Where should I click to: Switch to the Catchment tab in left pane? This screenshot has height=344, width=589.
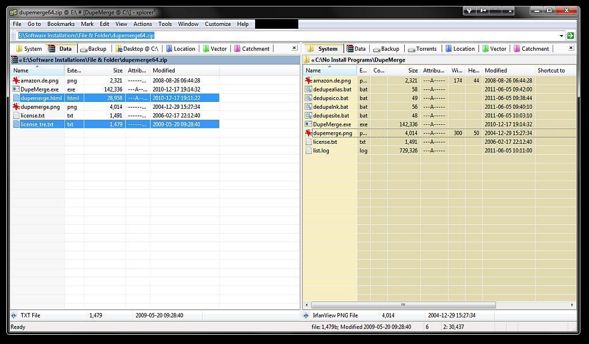pyautogui.click(x=252, y=49)
